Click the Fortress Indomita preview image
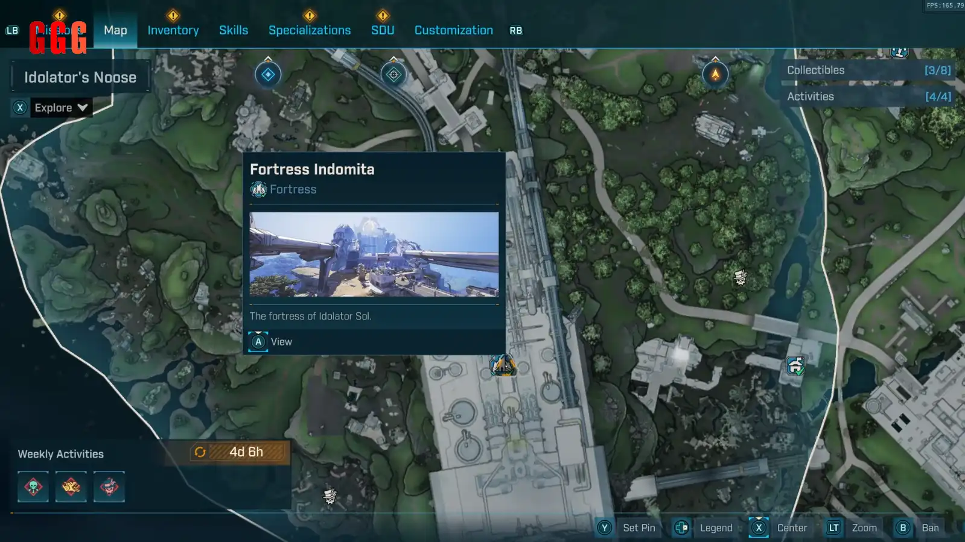 374,254
